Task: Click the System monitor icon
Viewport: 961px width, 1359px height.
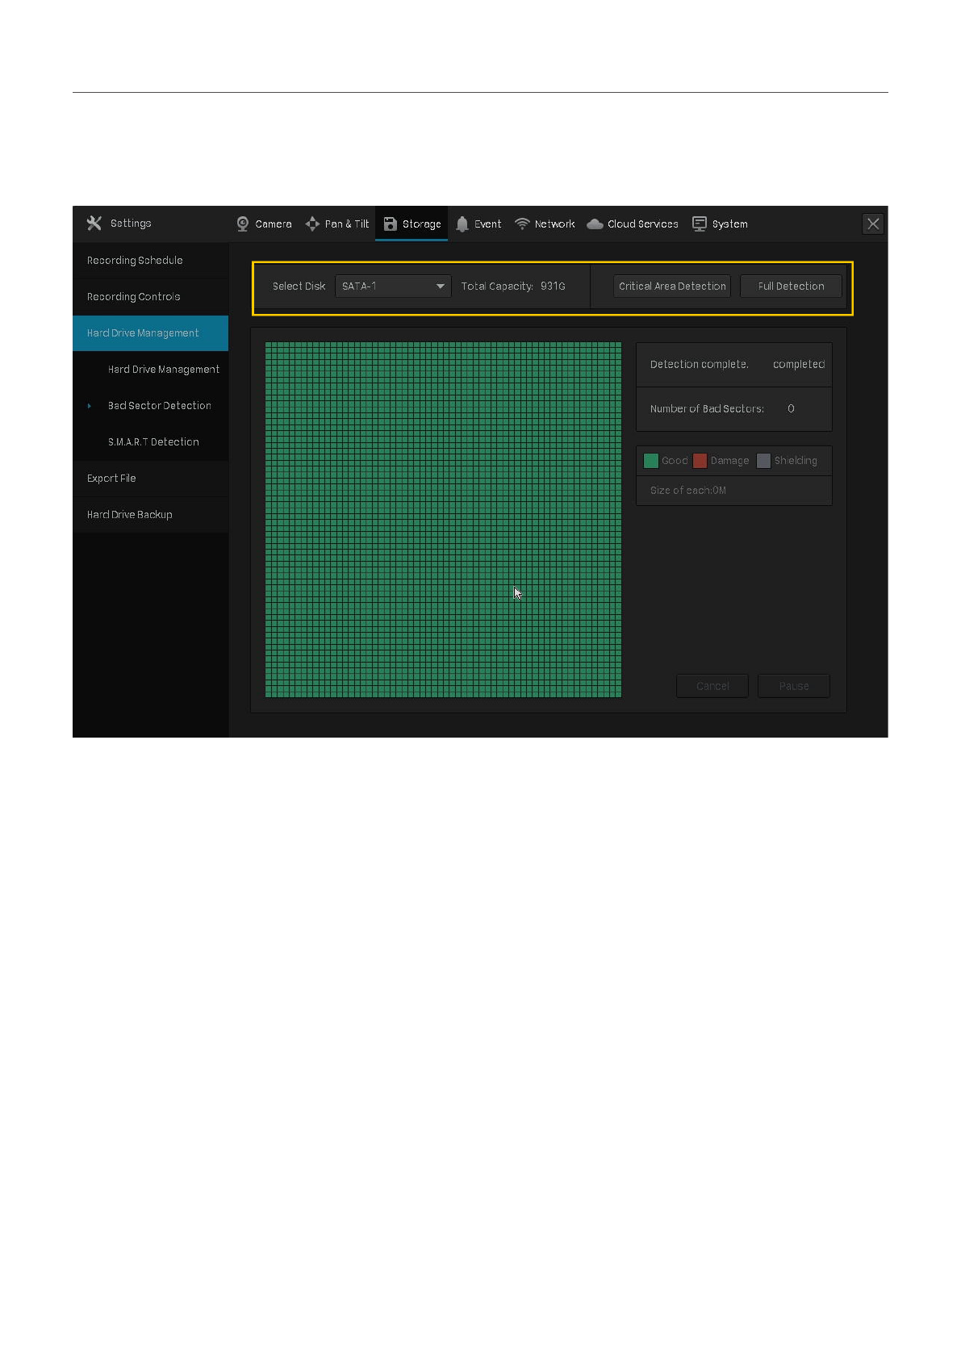Action: (x=700, y=224)
